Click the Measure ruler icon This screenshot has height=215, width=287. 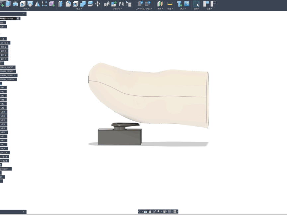point(170,4)
